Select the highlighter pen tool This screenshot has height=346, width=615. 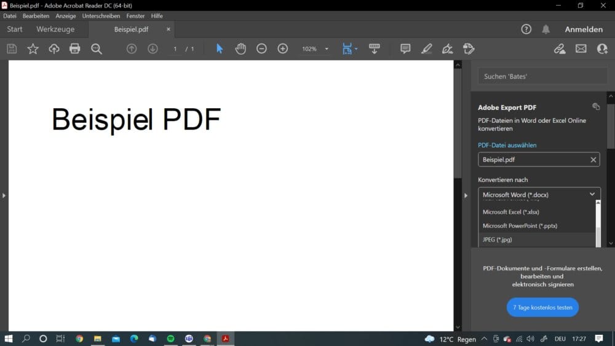coord(426,49)
